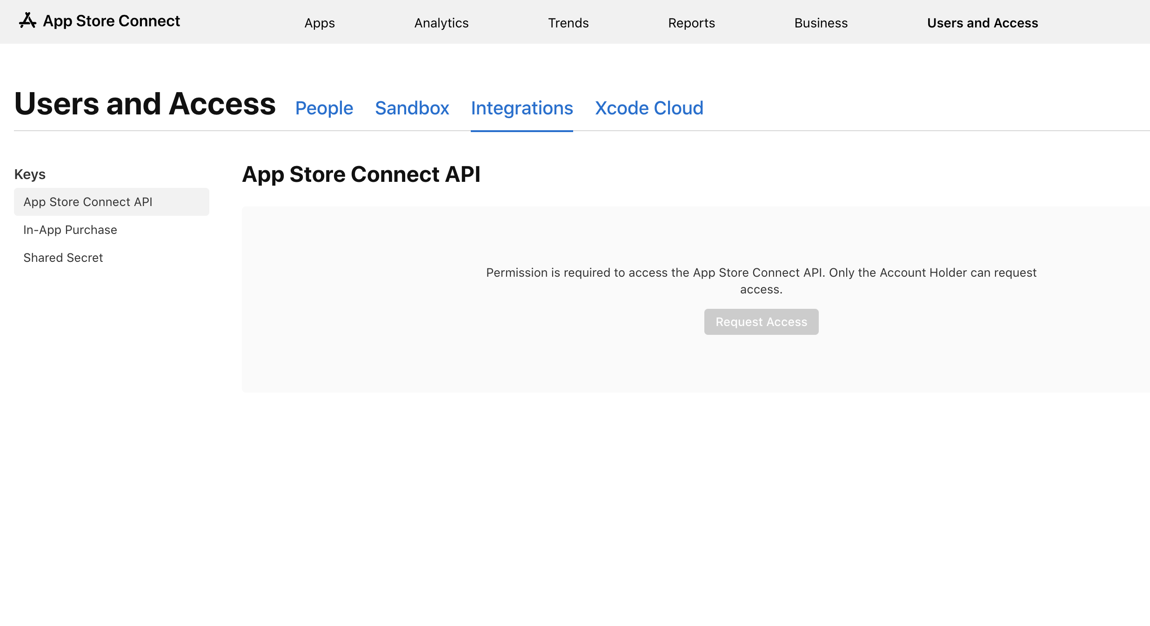Click the 'Permission is required' message text
1150x626 pixels.
pyautogui.click(x=761, y=281)
